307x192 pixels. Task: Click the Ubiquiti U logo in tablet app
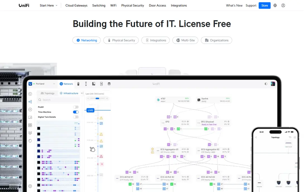30,84
